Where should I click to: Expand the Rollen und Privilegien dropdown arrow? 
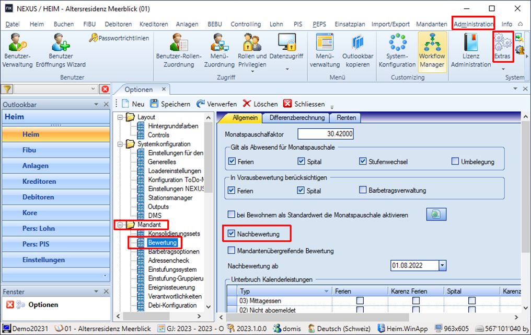pos(252,71)
